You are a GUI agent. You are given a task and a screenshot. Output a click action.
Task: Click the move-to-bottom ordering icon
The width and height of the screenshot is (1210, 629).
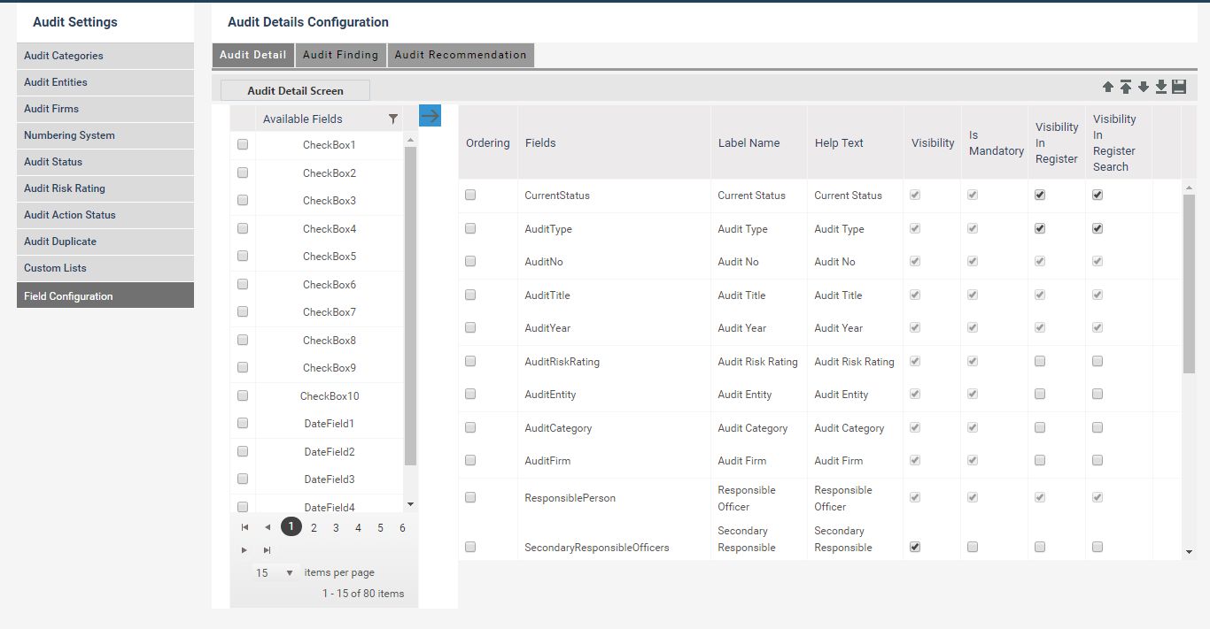1161,87
